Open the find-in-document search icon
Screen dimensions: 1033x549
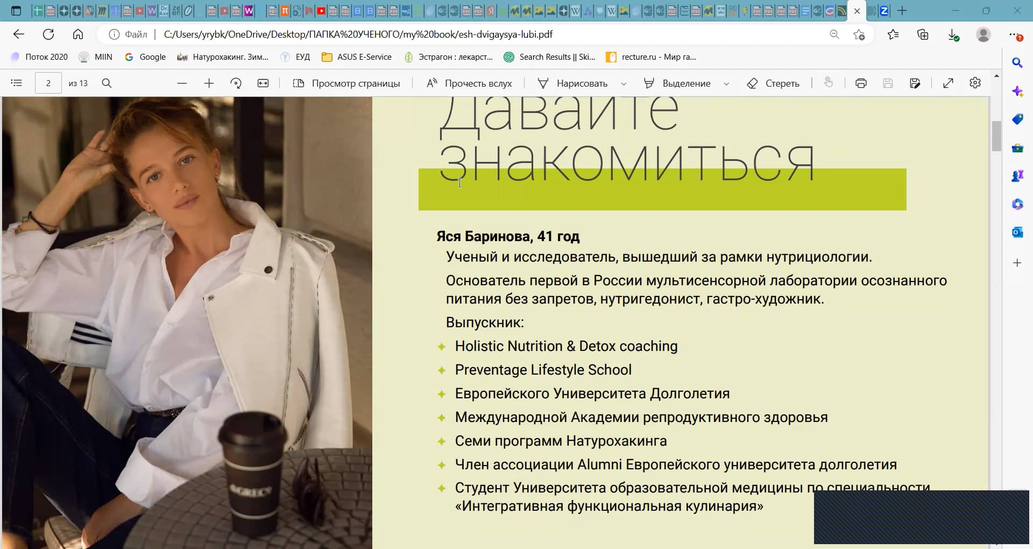[x=107, y=83]
